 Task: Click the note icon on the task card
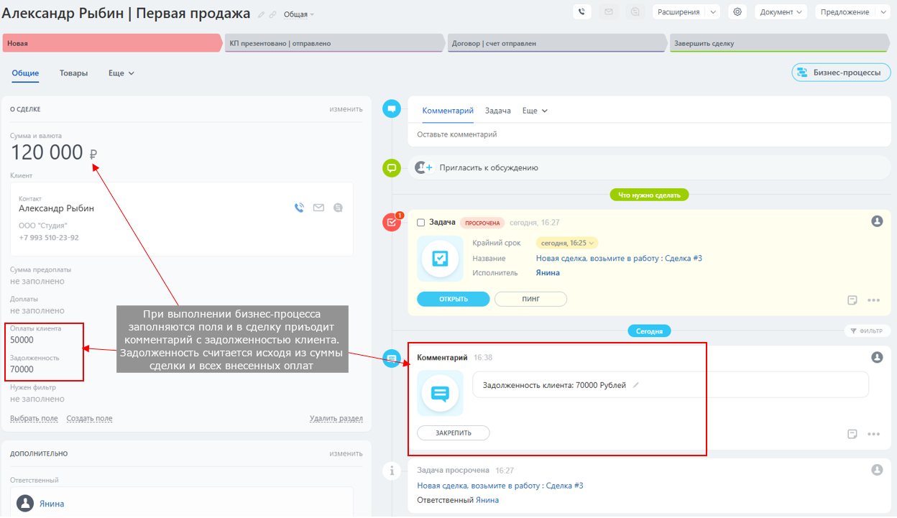pos(852,300)
